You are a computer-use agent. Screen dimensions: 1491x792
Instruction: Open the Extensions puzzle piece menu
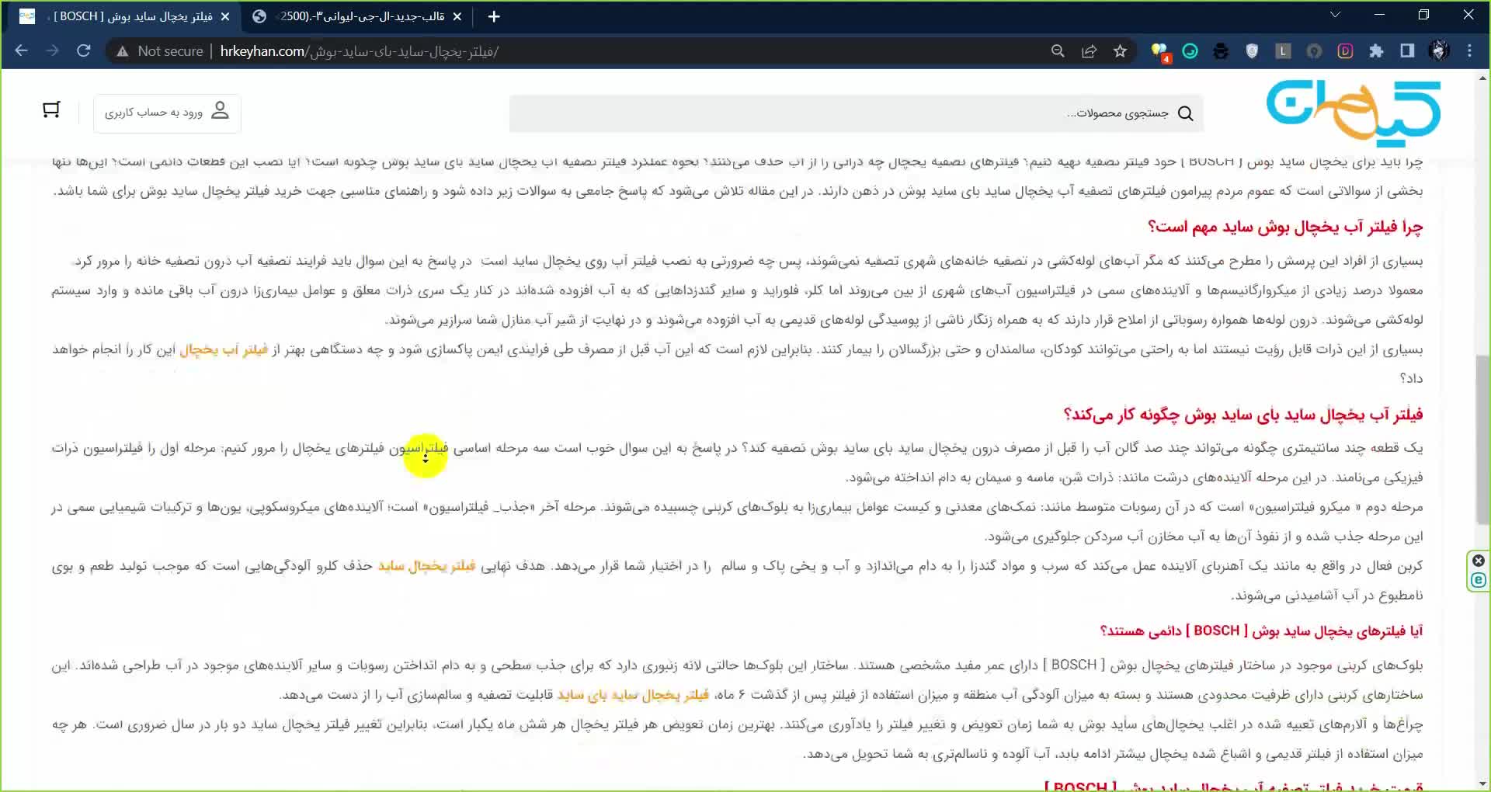tap(1376, 51)
